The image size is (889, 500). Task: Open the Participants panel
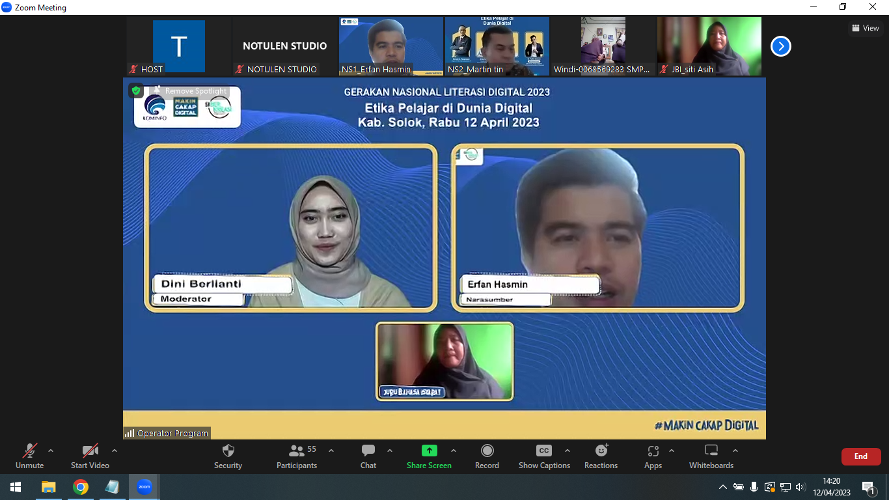click(297, 456)
